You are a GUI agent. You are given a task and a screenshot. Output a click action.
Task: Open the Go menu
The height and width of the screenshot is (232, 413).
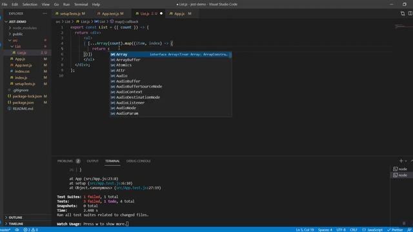point(56,5)
